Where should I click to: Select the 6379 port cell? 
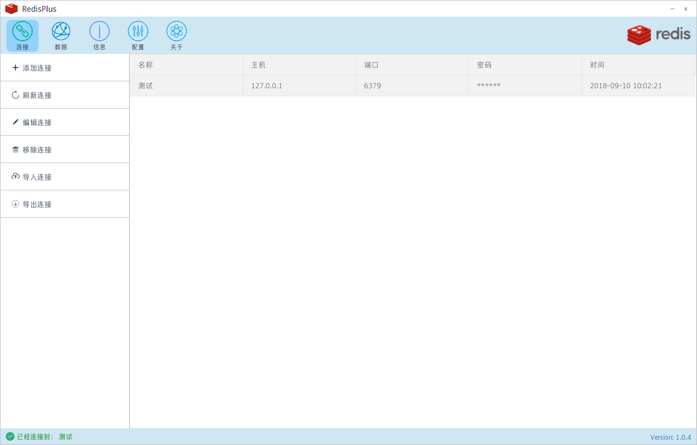coord(412,86)
